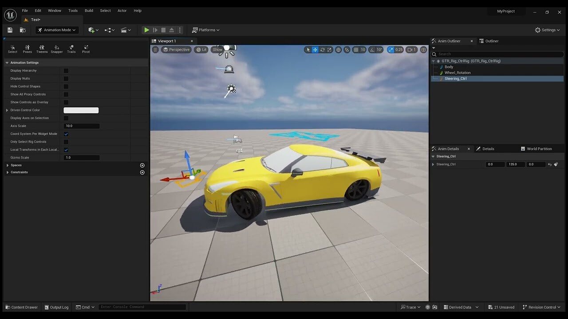Open the Content Drawer
The width and height of the screenshot is (568, 319).
[21, 307]
